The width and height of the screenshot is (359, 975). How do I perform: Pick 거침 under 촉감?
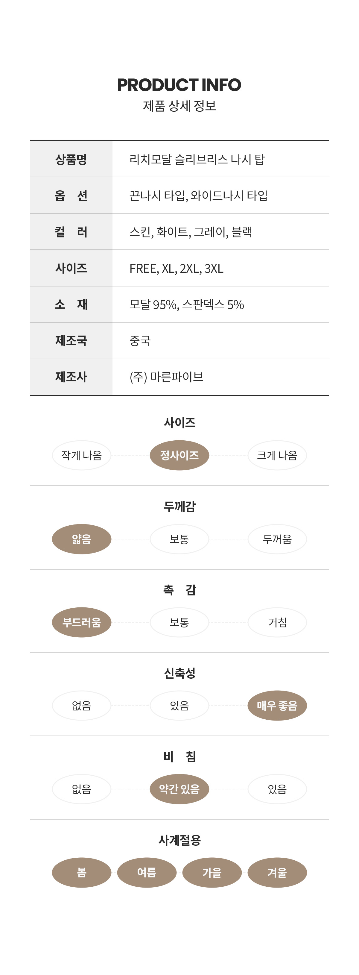(277, 622)
